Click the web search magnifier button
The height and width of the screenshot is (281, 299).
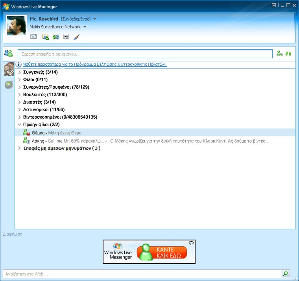coord(286,274)
